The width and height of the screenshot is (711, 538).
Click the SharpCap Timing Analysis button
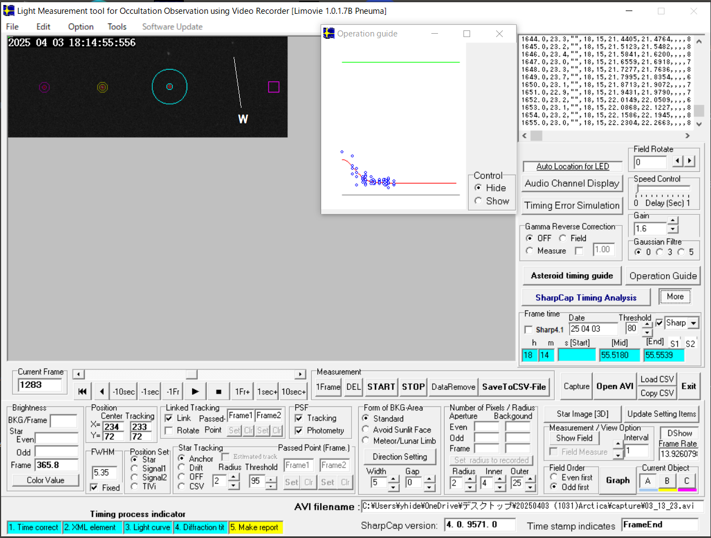586,297
